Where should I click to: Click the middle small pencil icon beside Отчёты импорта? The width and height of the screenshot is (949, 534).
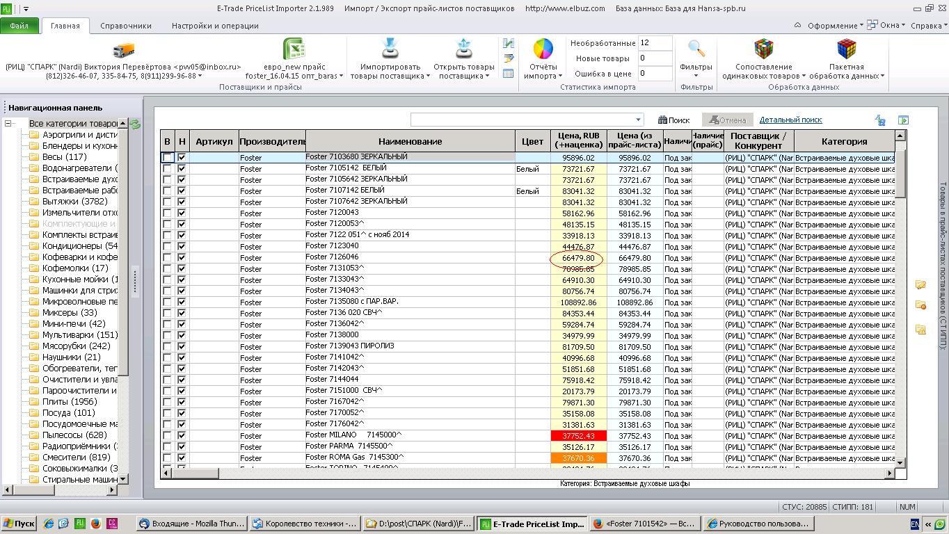coord(509,58)
